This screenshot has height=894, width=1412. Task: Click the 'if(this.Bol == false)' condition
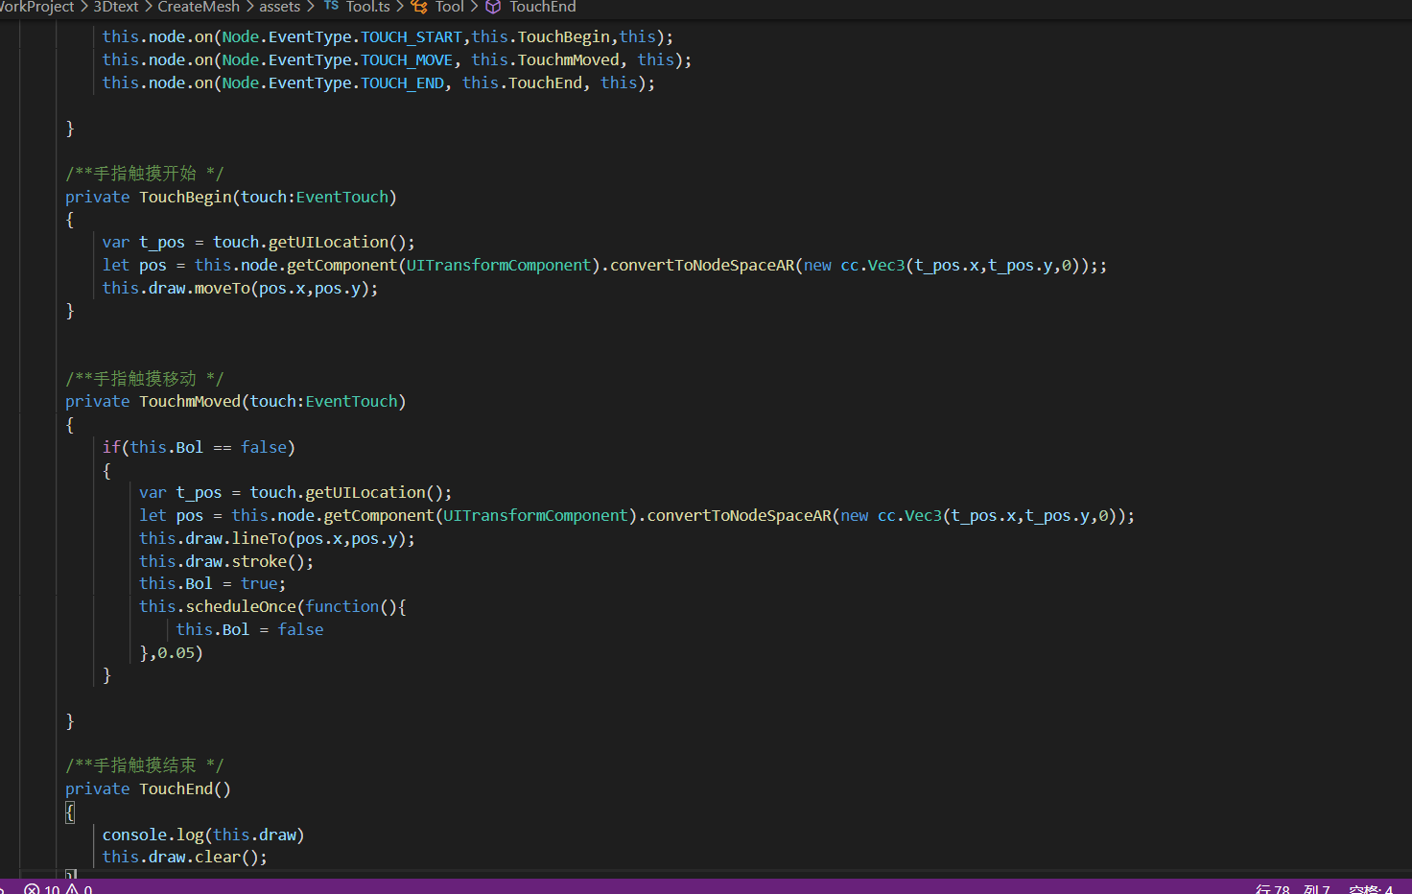pos(199,447)
